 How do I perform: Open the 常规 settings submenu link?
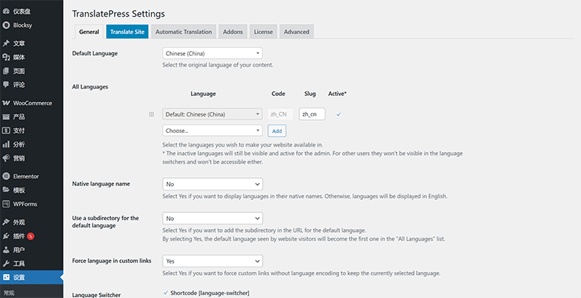(7, 293)
